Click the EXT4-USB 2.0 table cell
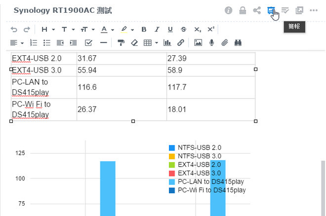Screen dimensions: 326x216 (x=44, y=58)
